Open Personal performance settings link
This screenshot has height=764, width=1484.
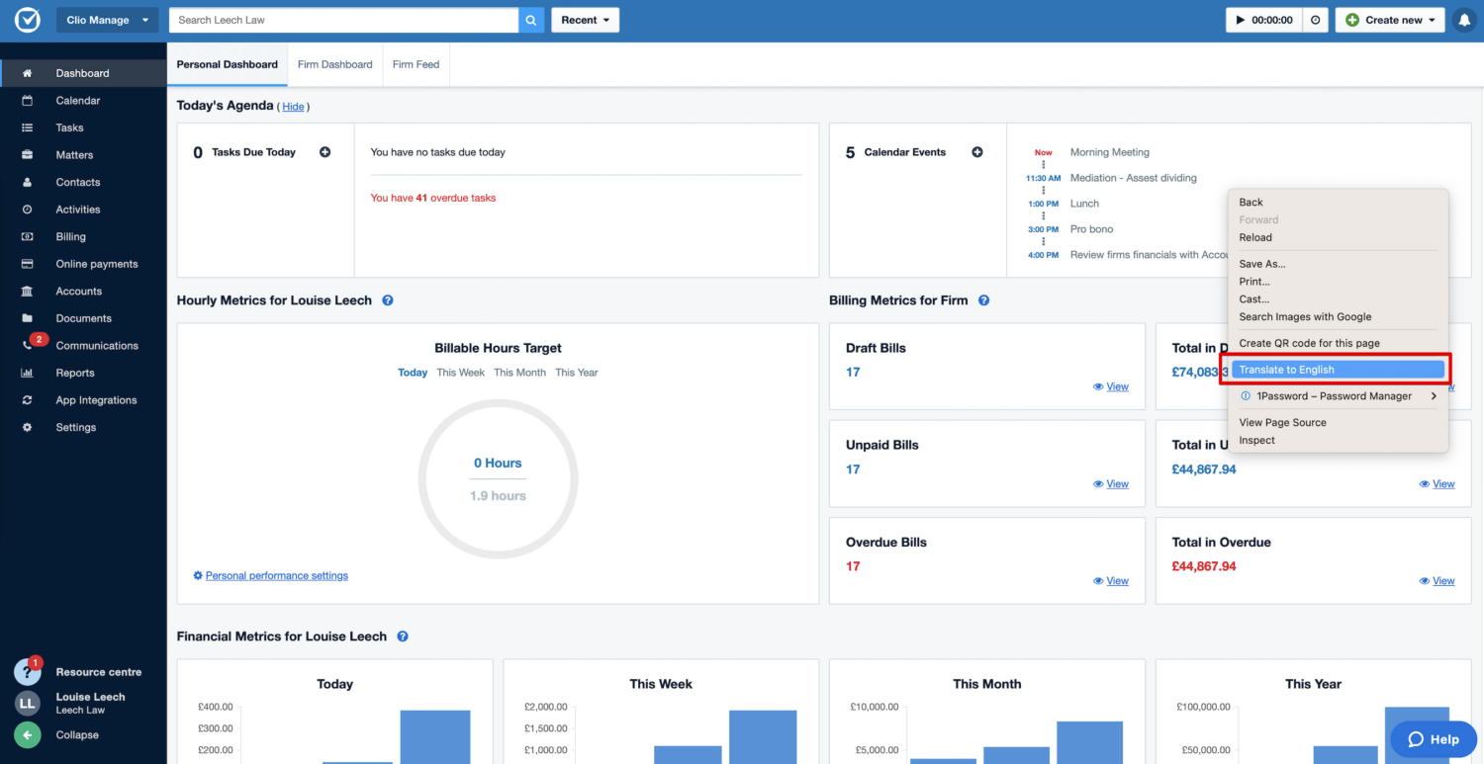(x=276, y=576)
